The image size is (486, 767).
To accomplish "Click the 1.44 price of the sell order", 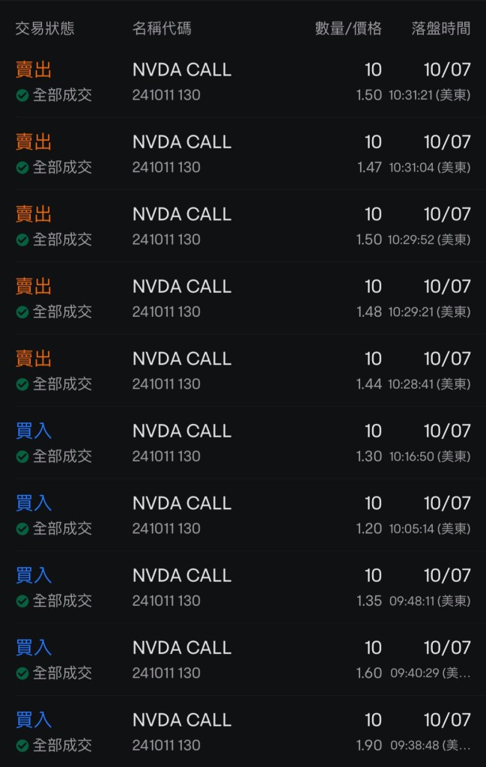I will pyautogui.click(x=369, y=384).
